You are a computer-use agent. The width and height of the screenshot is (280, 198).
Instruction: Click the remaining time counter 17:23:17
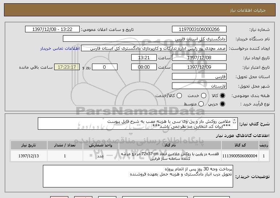point(67,67)
